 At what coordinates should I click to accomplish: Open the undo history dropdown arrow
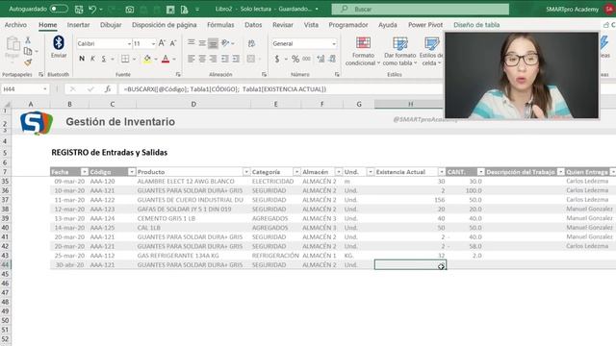pyautogui.click(x=101, y=9)
